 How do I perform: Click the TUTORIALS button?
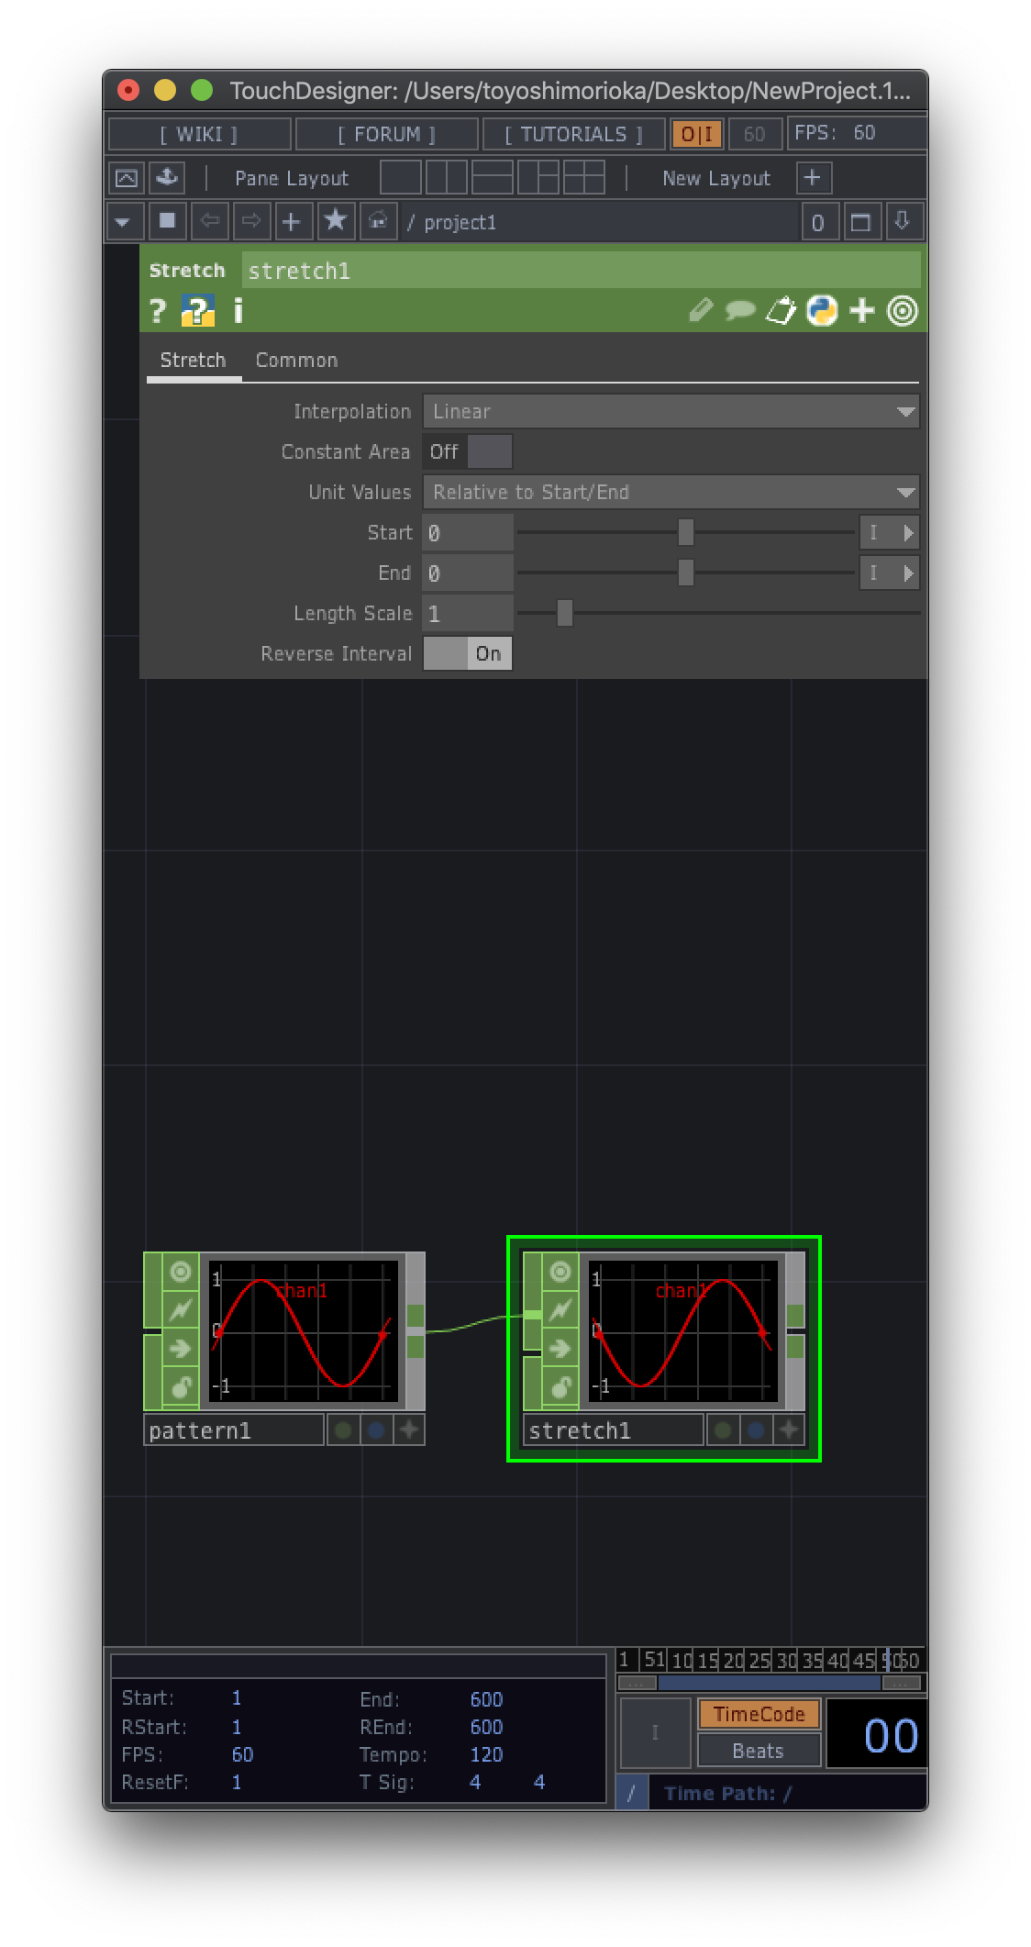tap(573, 134)
